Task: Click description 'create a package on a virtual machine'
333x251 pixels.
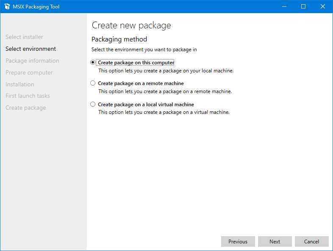Action: [164, 112]
